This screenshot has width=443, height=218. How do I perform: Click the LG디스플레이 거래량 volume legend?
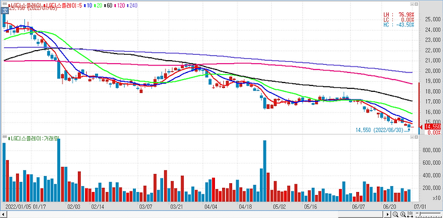click(33, 138)
